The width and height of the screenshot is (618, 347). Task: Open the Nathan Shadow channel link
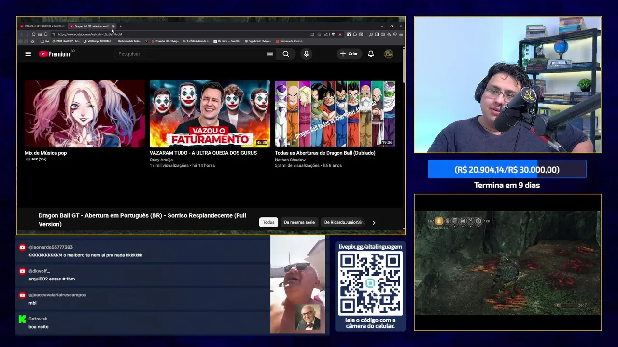(x=290, y=160)
